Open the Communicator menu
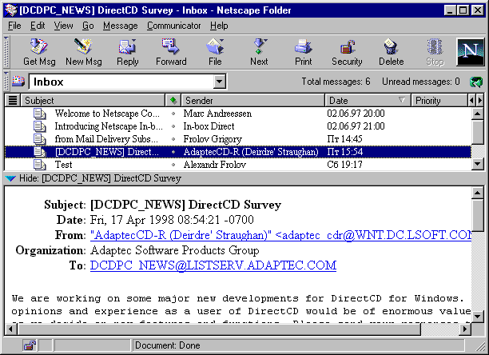The width and height of the screenshot is (489, 355). (x=173, y=26)
